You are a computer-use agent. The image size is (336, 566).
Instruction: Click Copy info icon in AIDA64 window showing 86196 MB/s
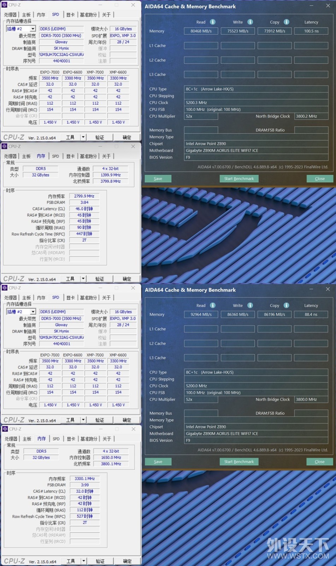coord(287,305)
